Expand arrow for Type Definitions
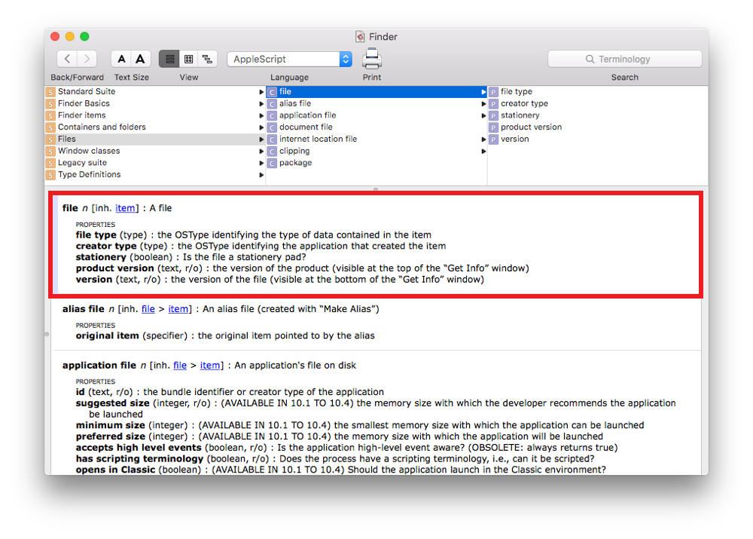The width and height of the screenshot is (753, 539). tap(261, 175)
